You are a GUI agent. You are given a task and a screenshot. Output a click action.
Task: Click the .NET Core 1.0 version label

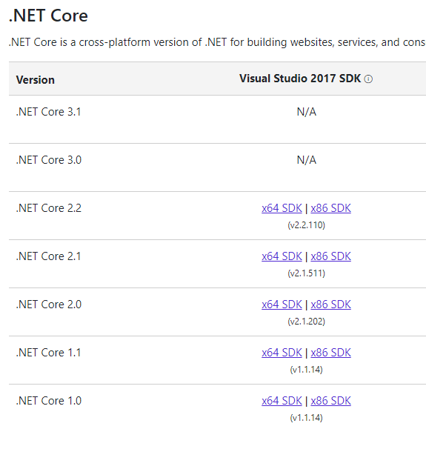(49, 400)
